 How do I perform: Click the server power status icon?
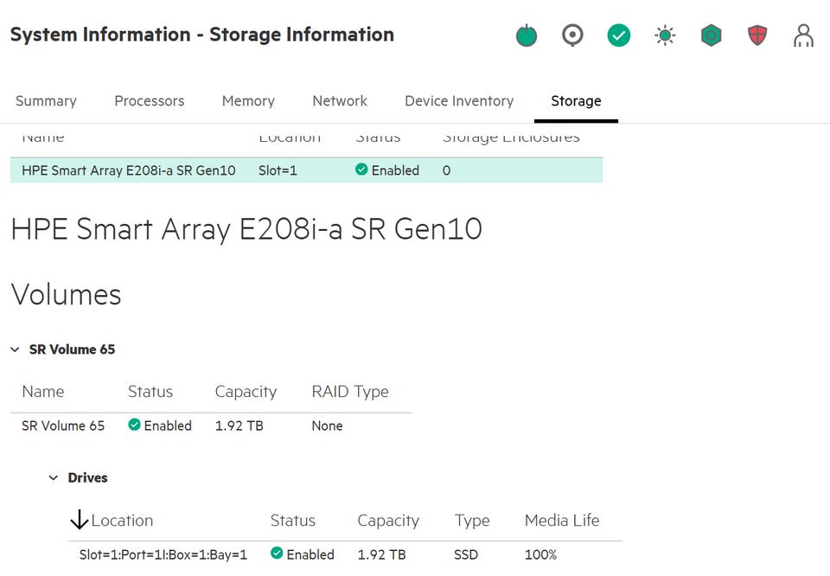[x=526, y=35]
